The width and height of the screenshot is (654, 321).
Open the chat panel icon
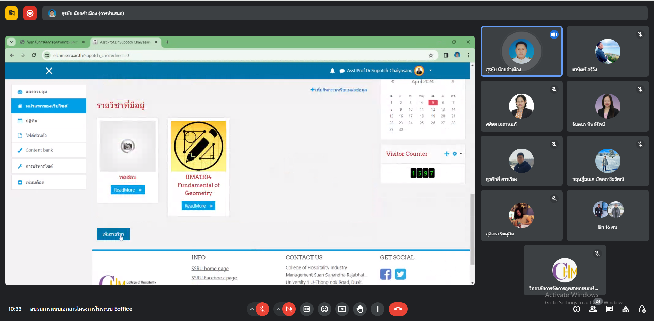(x=609, y=309)
